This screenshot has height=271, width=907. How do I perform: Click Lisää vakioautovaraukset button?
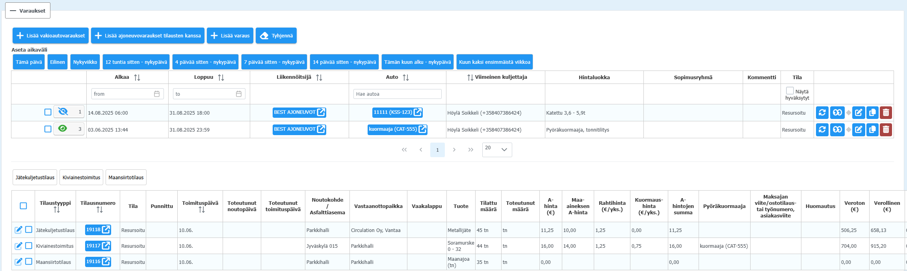click(x=50, y=35)
